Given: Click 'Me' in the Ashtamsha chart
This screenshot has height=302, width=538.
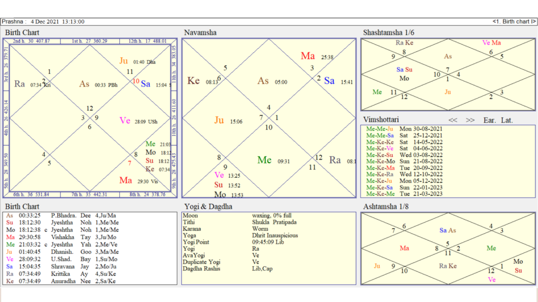Looking at the screenshot, I should click(x=491, y=248).
